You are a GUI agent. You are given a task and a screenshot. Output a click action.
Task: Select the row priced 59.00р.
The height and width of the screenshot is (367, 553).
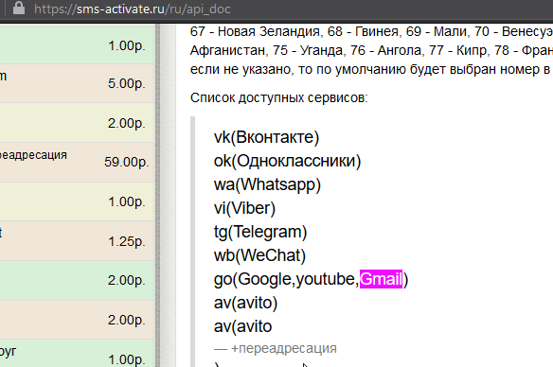(78, 162)
